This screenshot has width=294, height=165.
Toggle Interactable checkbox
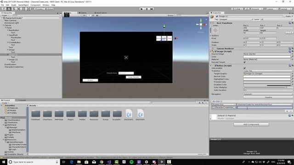click(x=244, y=68)
